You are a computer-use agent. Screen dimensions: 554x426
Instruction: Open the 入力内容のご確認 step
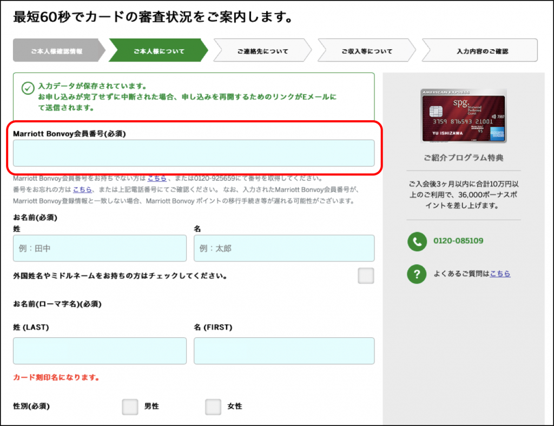480,50
